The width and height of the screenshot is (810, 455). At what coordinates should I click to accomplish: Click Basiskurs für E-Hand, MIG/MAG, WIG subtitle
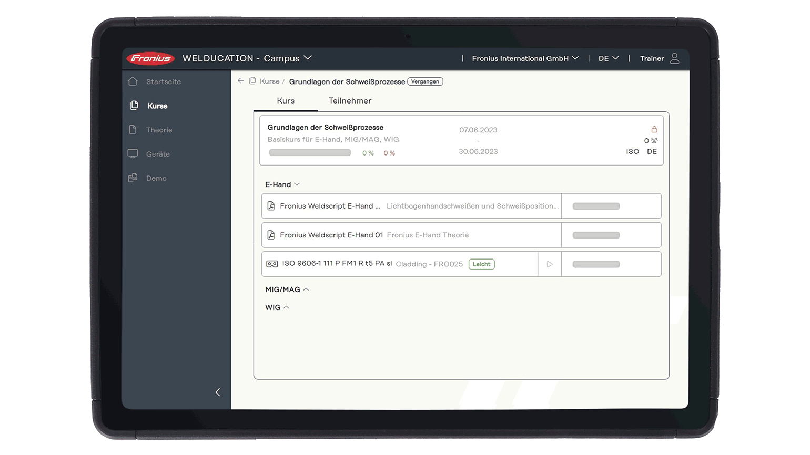(x=333, y=139)
